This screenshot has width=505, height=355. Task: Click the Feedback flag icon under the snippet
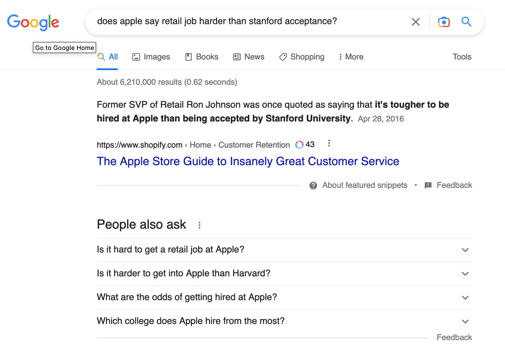point(428,186)
